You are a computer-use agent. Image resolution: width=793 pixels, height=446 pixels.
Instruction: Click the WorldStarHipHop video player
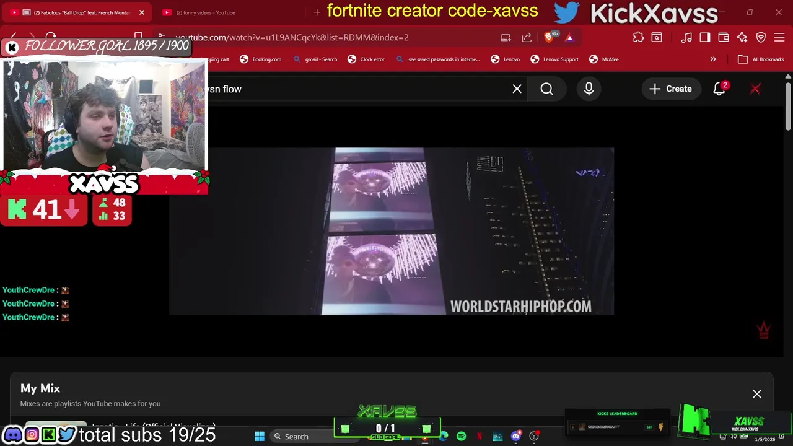(x=392, y=231)
